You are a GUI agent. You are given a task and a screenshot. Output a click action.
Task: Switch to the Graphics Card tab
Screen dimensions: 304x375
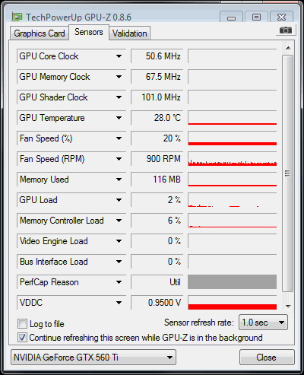pos(40,33)
